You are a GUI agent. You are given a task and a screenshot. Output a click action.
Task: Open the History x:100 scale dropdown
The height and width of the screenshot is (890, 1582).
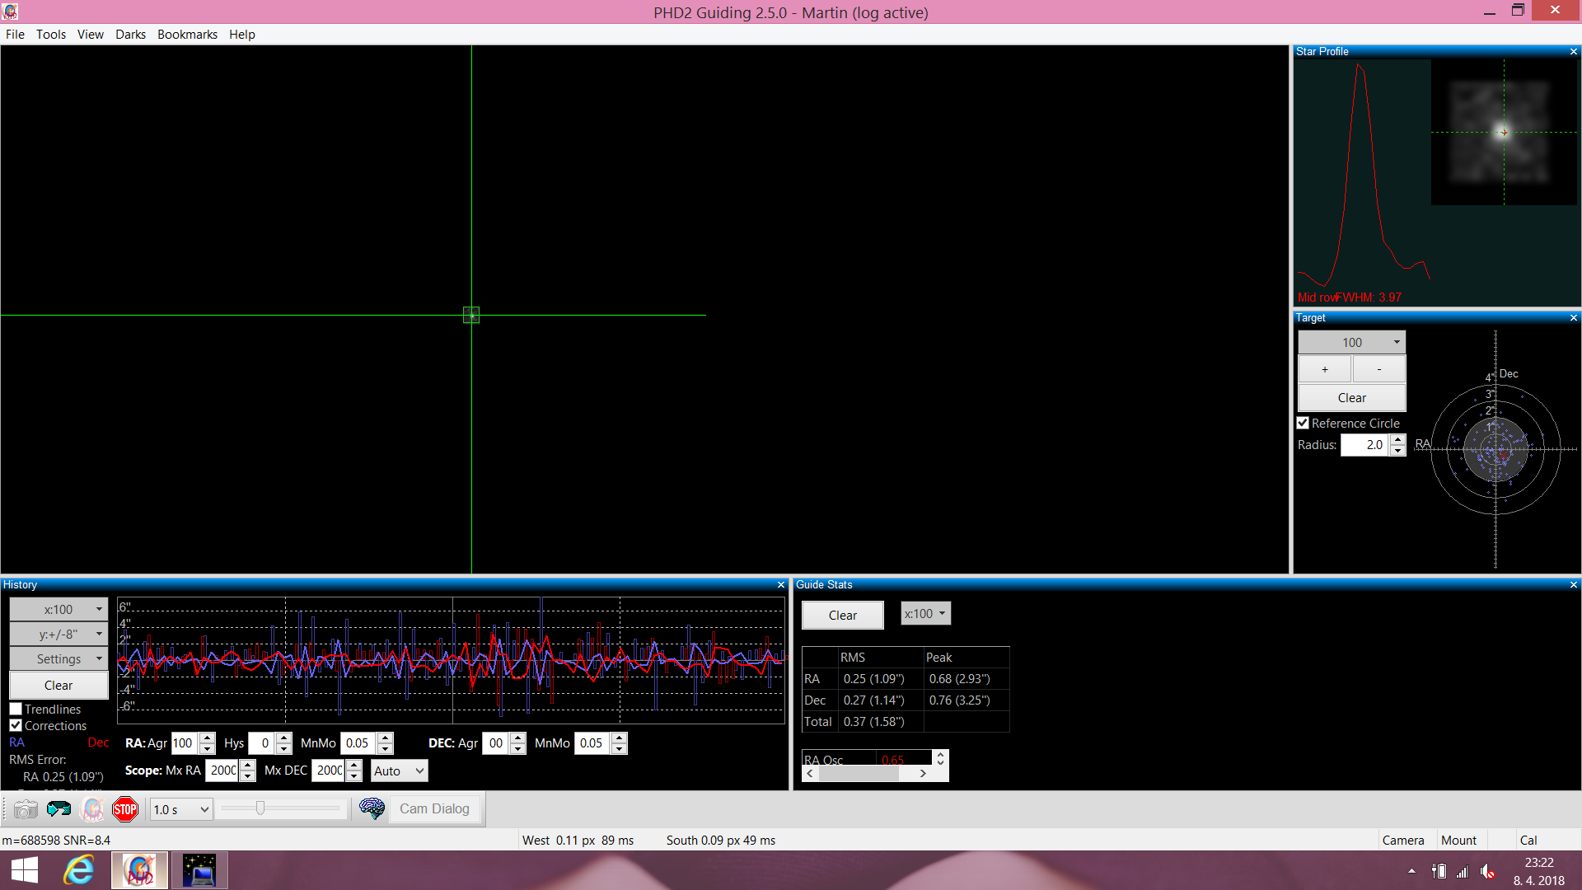[59, 609]
